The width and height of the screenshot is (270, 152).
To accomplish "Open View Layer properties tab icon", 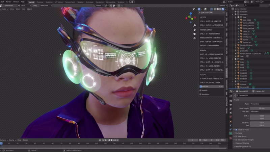I will [231, 109].
